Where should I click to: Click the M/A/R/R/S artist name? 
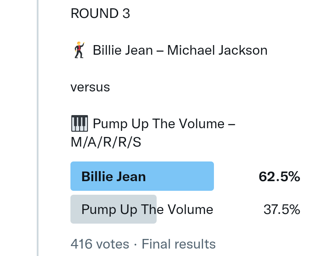(x=106, y=143)
